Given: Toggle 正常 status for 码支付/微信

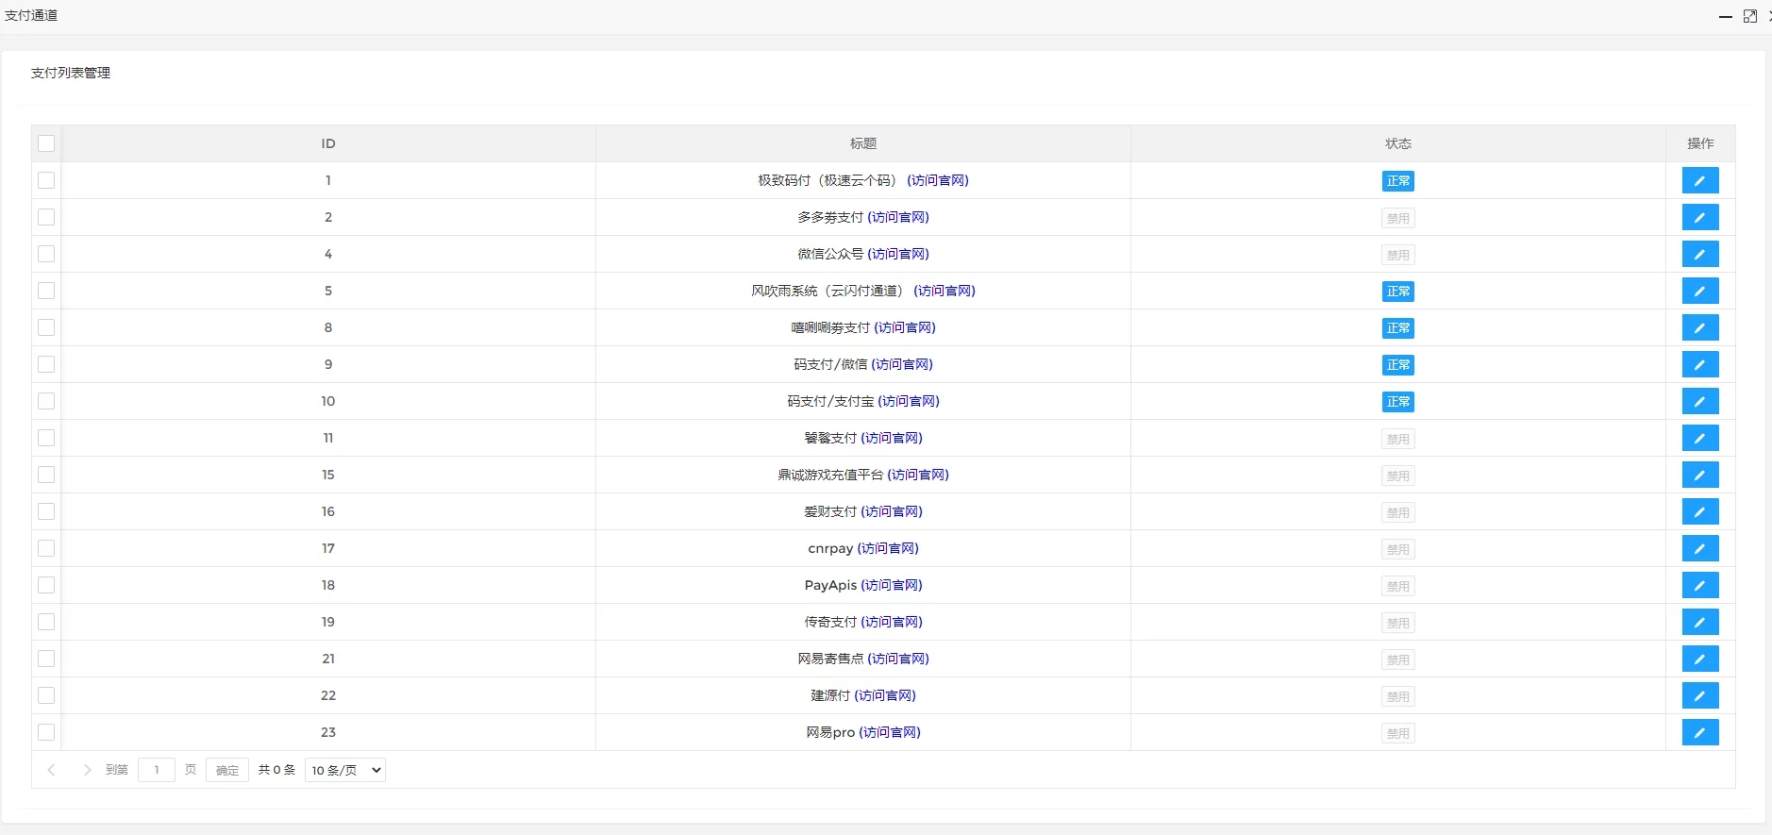Looking at the screenshot, I should (1397, 365).
